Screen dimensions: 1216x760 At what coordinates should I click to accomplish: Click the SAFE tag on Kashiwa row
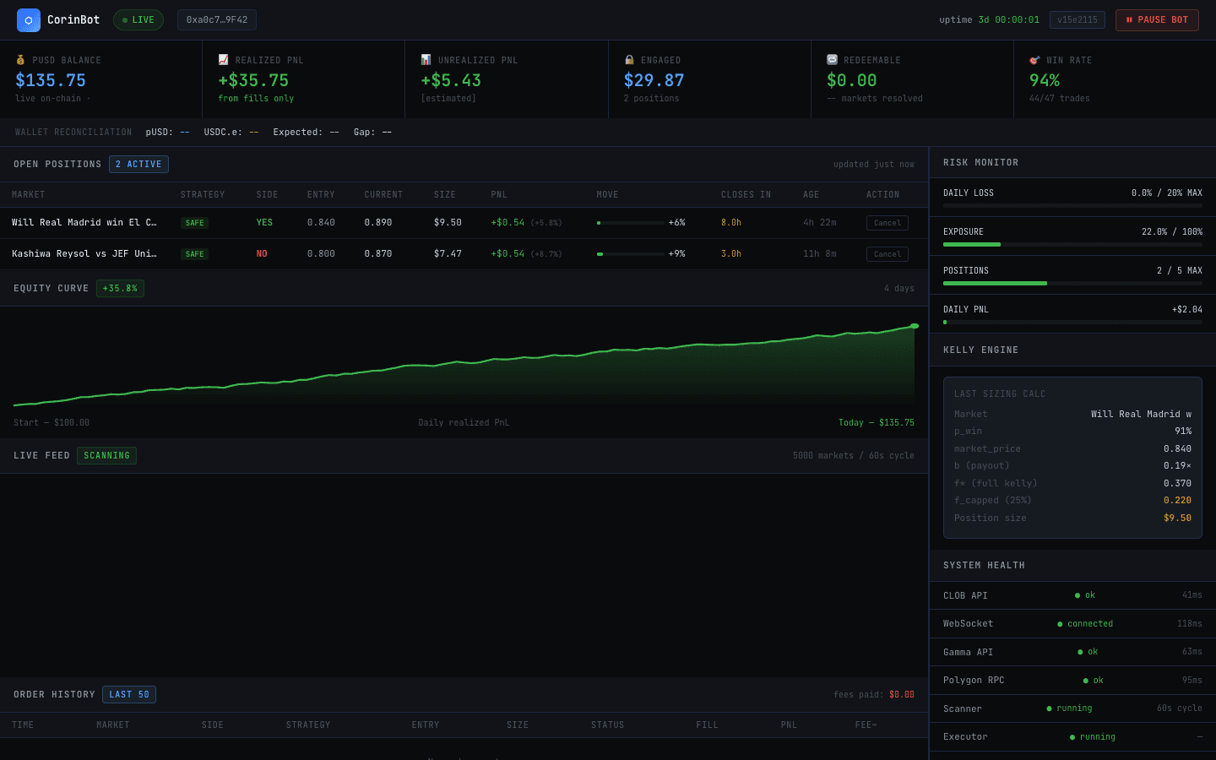[194, 254]
